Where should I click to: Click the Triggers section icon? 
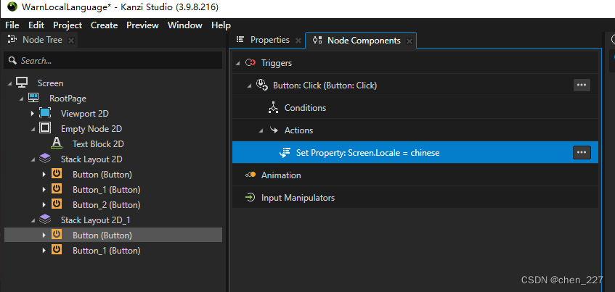click(x=251, y=62)
